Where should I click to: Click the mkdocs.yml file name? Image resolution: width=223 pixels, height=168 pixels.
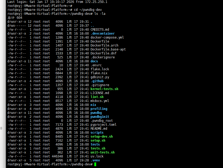(x=100, y=101)
